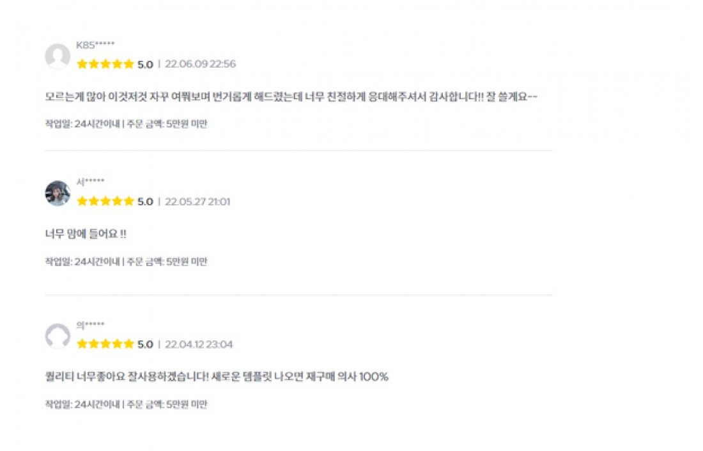Viewport: 703px width, 451px height.
Task: Click the review date 22.06.09 22:56
Action: [x=200, y=64]
